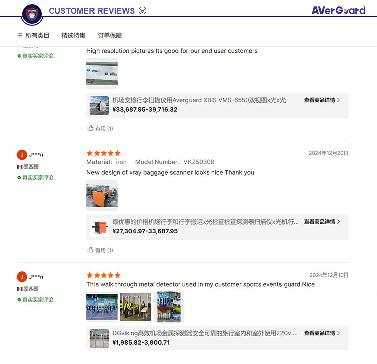Select the 精选特集 tab
The image size is (377, 364).
tap(73, 35)
